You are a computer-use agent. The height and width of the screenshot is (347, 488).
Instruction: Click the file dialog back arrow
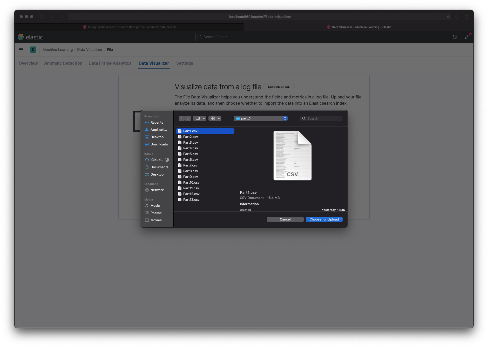pyautogui.click(x=182, y=118)
